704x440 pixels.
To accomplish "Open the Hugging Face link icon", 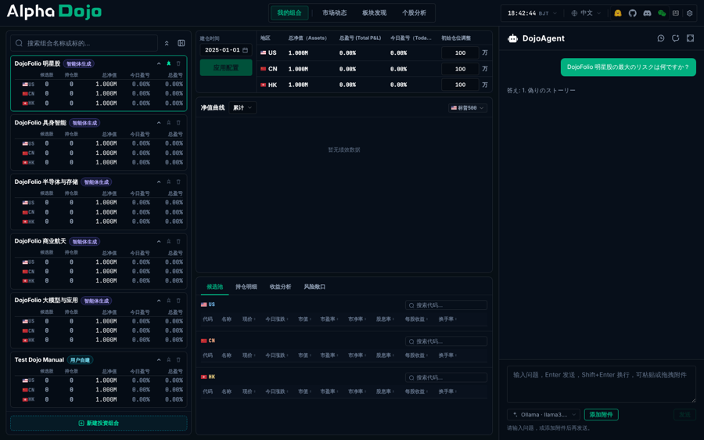I will (618, 13).
